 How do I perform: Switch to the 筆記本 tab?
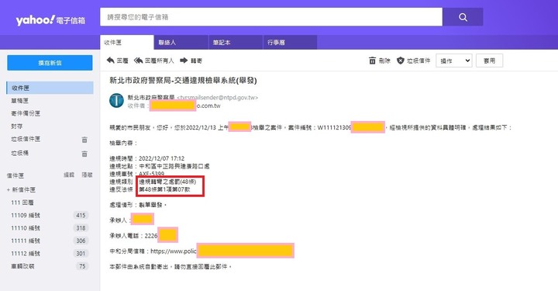[236, 43]
